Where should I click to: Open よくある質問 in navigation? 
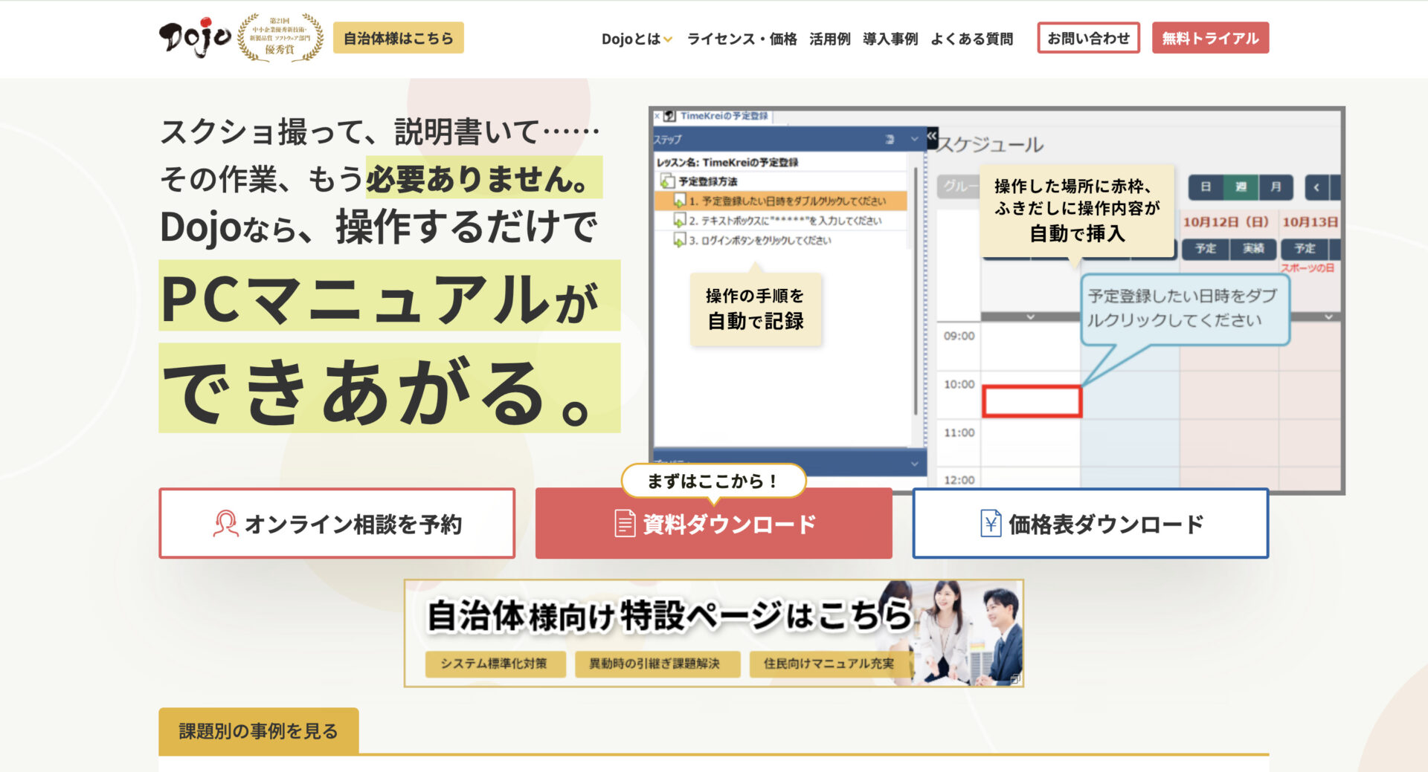[x=971, y=39]
